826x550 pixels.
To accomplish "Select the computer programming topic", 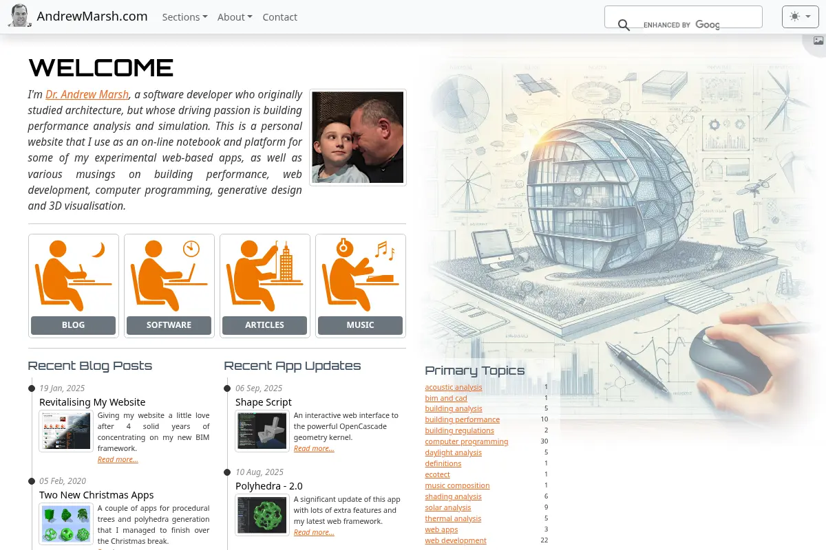I will click(x=467, y=441).
